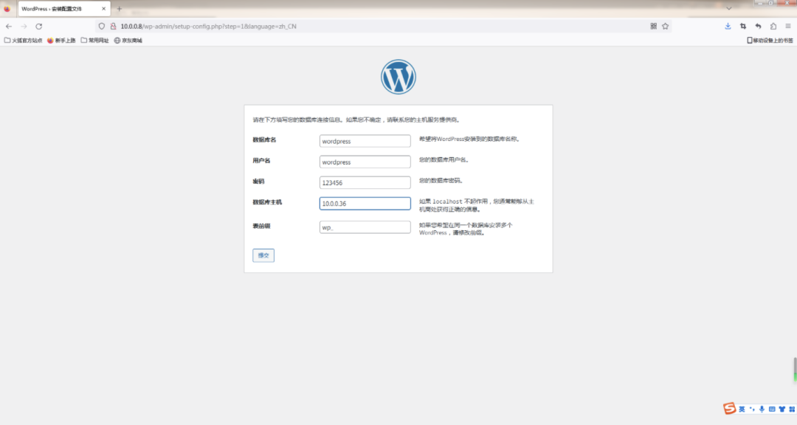Open the 京东商城 bookmark link

(x=128, y=41)
